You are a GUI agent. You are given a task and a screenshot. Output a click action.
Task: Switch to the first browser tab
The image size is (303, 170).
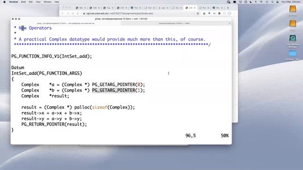pos(81,8)
